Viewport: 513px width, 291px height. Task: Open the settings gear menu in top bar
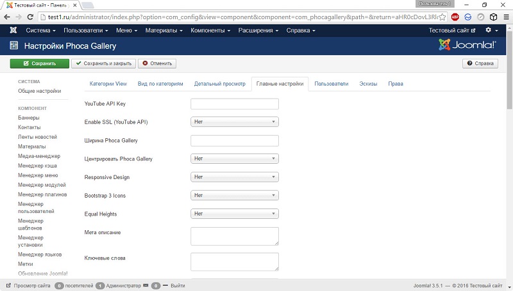click(x=492, y=30)
